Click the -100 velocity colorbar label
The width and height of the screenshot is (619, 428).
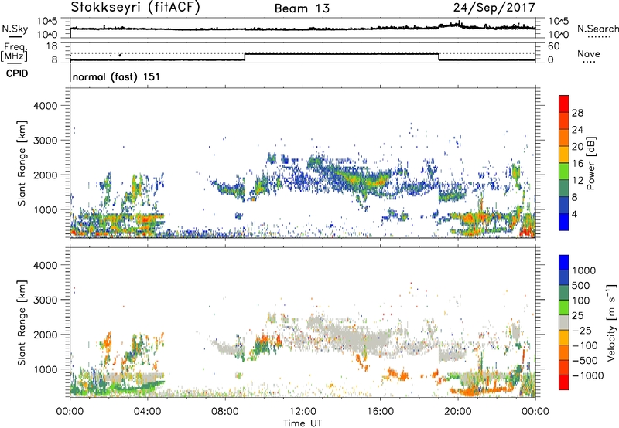[x=585, y=345]
